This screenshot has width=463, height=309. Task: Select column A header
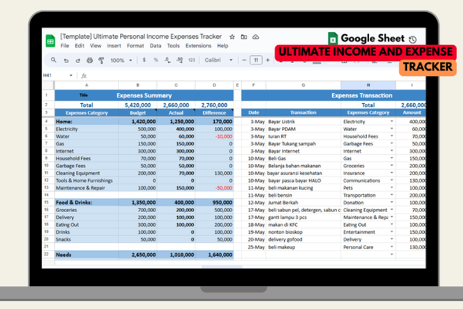tap(86, 85)
